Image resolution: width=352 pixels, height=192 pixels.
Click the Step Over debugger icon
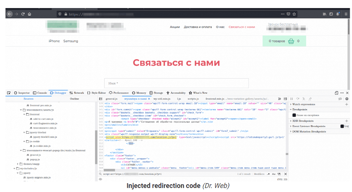tap(298, 99)
